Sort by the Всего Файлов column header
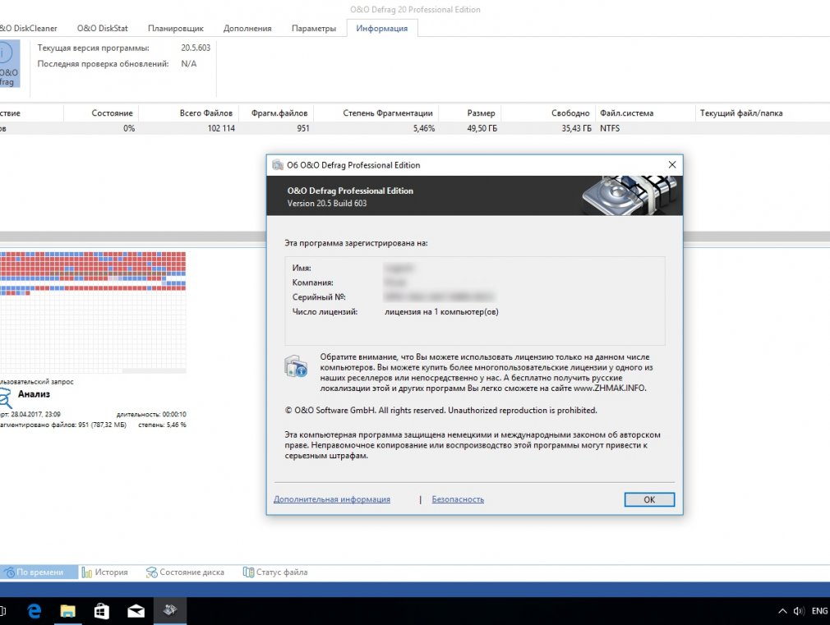Image resolution: width=830 pixels, height=625 pixels. click(x=206, y=113)
